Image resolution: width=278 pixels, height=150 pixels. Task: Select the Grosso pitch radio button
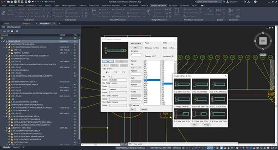(146, 47)
